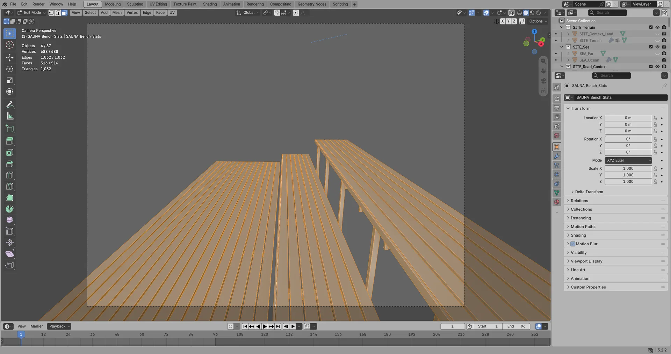Toggle X mirror axis button
This screenshot has width=671, height=354.
tap(503, 21)
